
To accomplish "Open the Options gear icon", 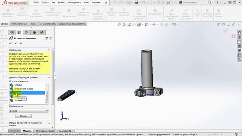I will 168,3.
